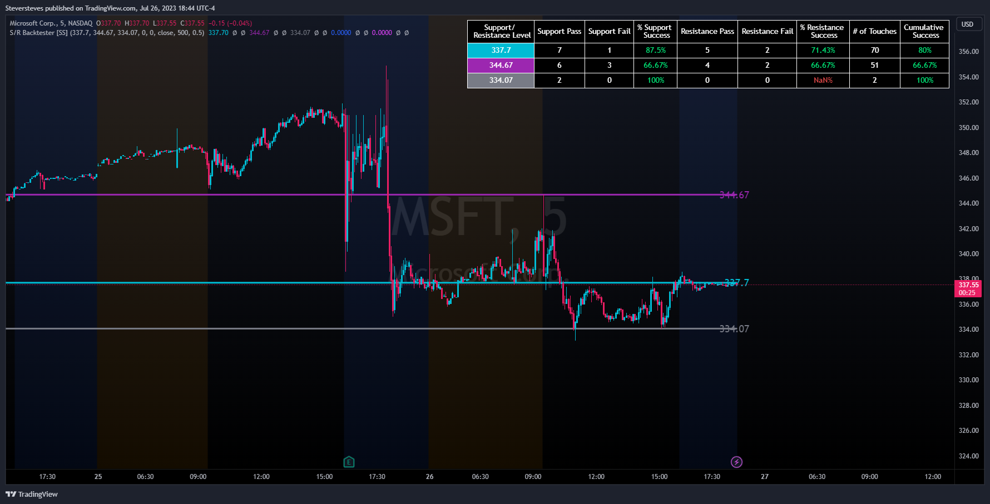Click the 25 date label on time axis
990x504 pixels.
[98, 477]
